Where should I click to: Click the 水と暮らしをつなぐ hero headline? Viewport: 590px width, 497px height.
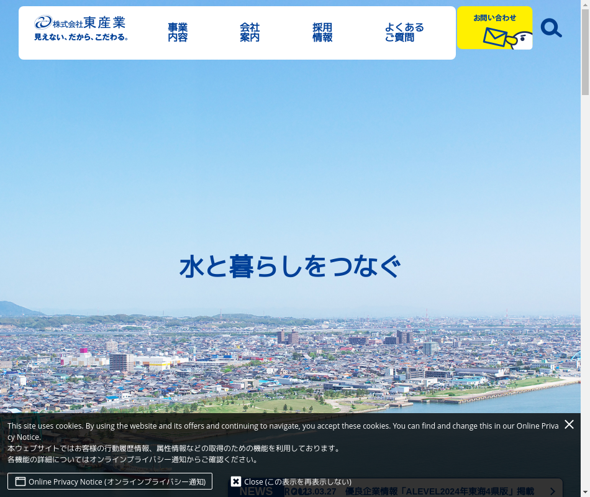(x=290, y=267)
